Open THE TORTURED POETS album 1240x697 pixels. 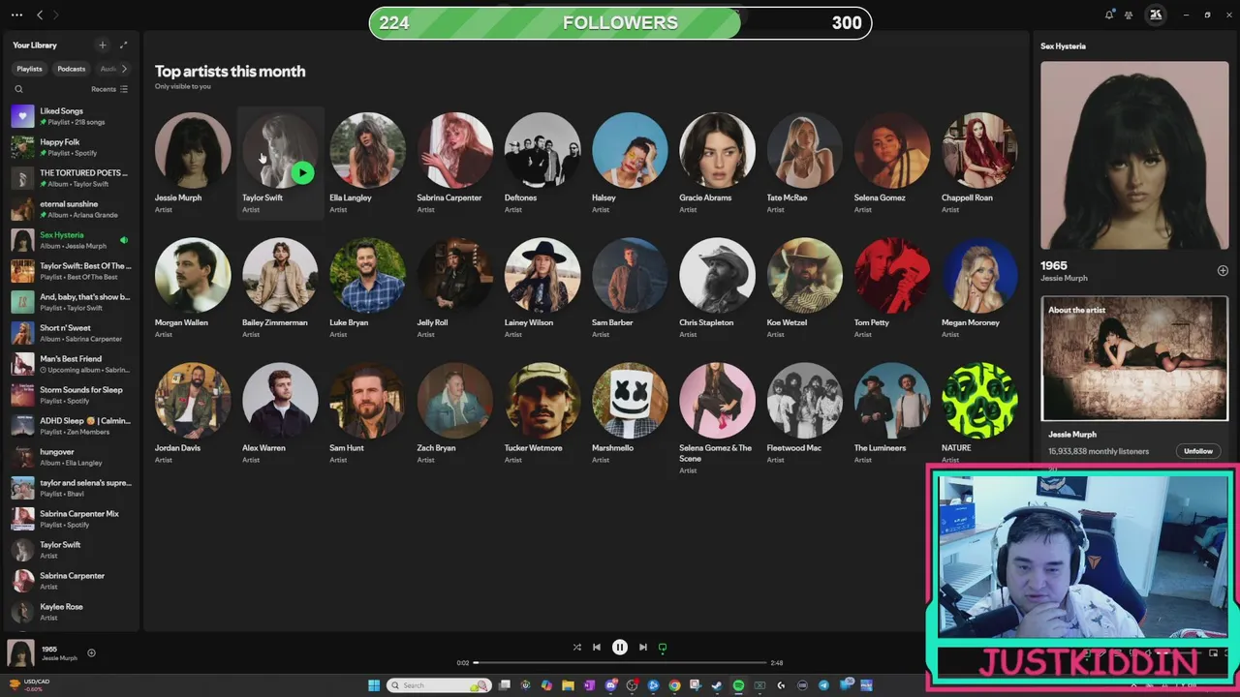click(x=72, y=178)
